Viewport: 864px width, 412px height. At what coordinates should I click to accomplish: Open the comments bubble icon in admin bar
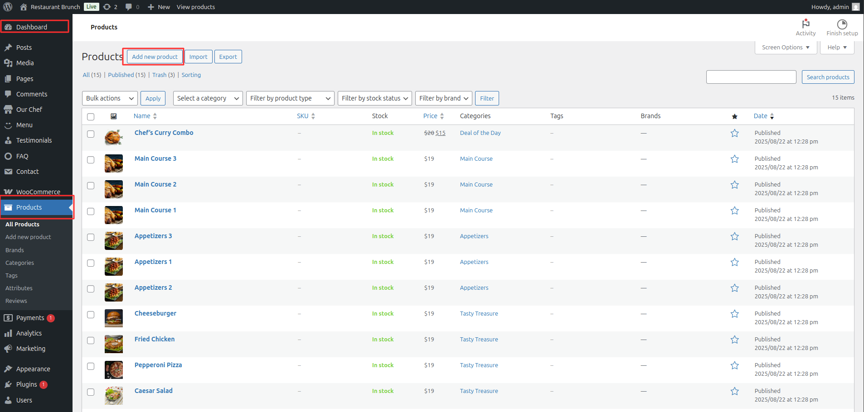pyautogui.click(x=129, y=7)
